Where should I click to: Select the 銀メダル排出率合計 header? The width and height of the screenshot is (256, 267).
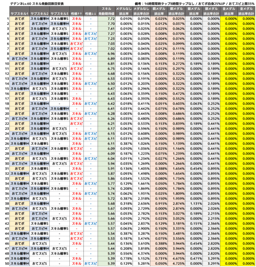click(211, 11)
